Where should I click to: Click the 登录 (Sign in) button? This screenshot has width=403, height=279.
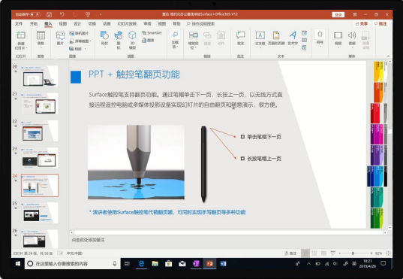click(338, 15)
